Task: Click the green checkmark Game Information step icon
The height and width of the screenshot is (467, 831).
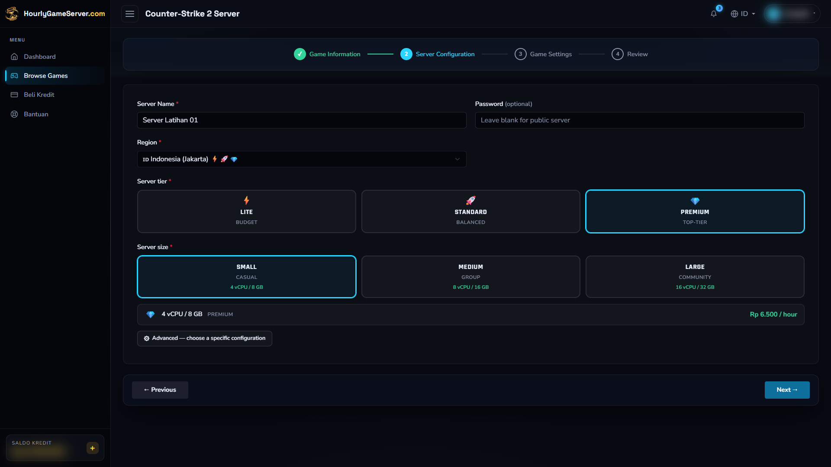Action: [x=300, y=54]
